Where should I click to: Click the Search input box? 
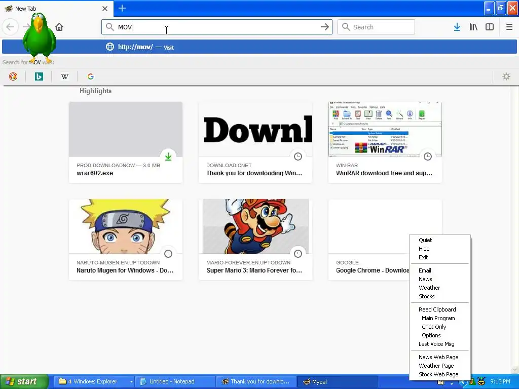[376, 27]
